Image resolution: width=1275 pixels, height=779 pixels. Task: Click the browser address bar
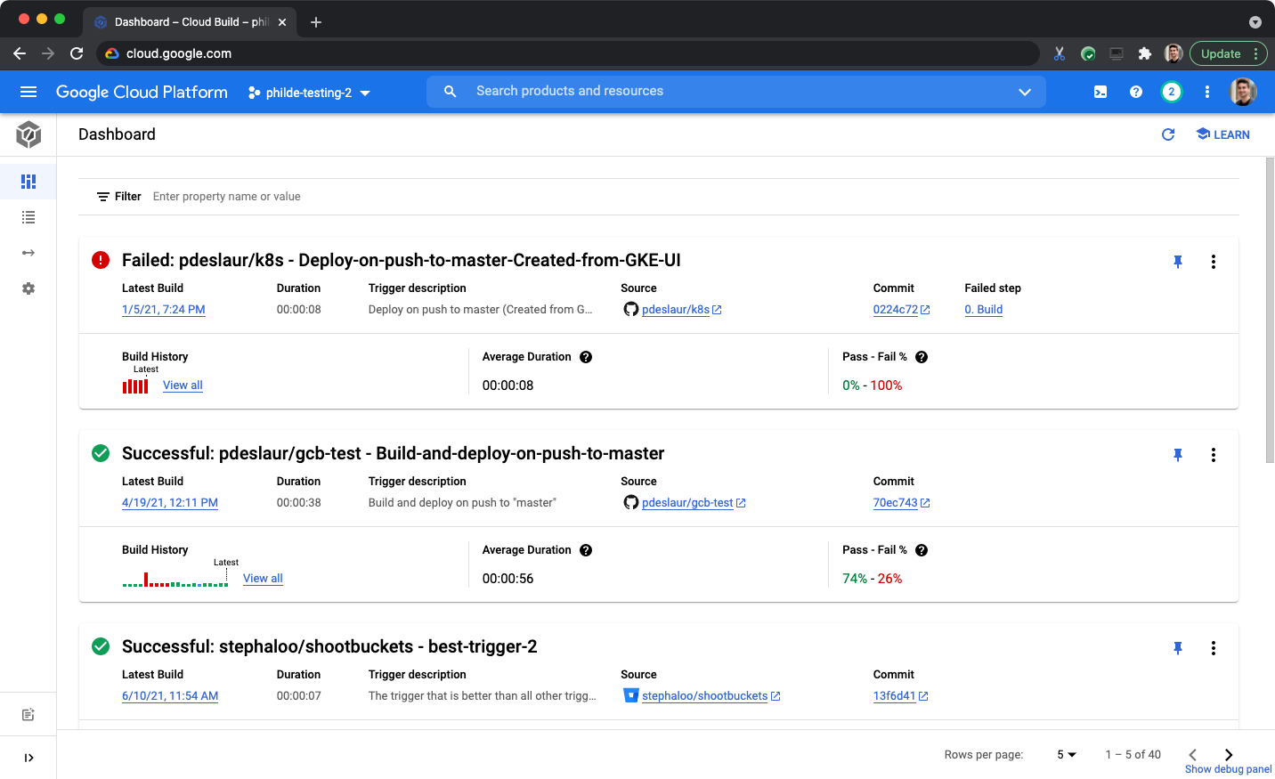568,53
